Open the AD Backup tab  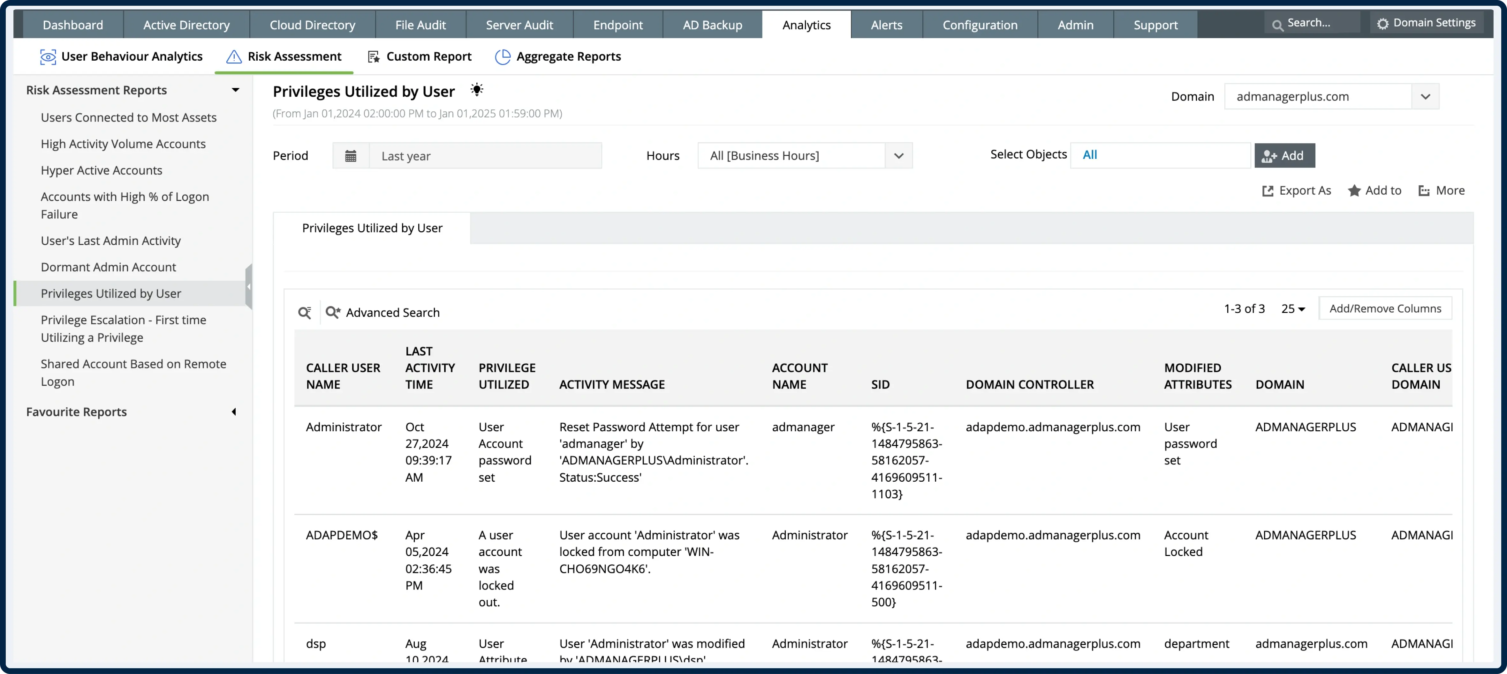(712, 25)
